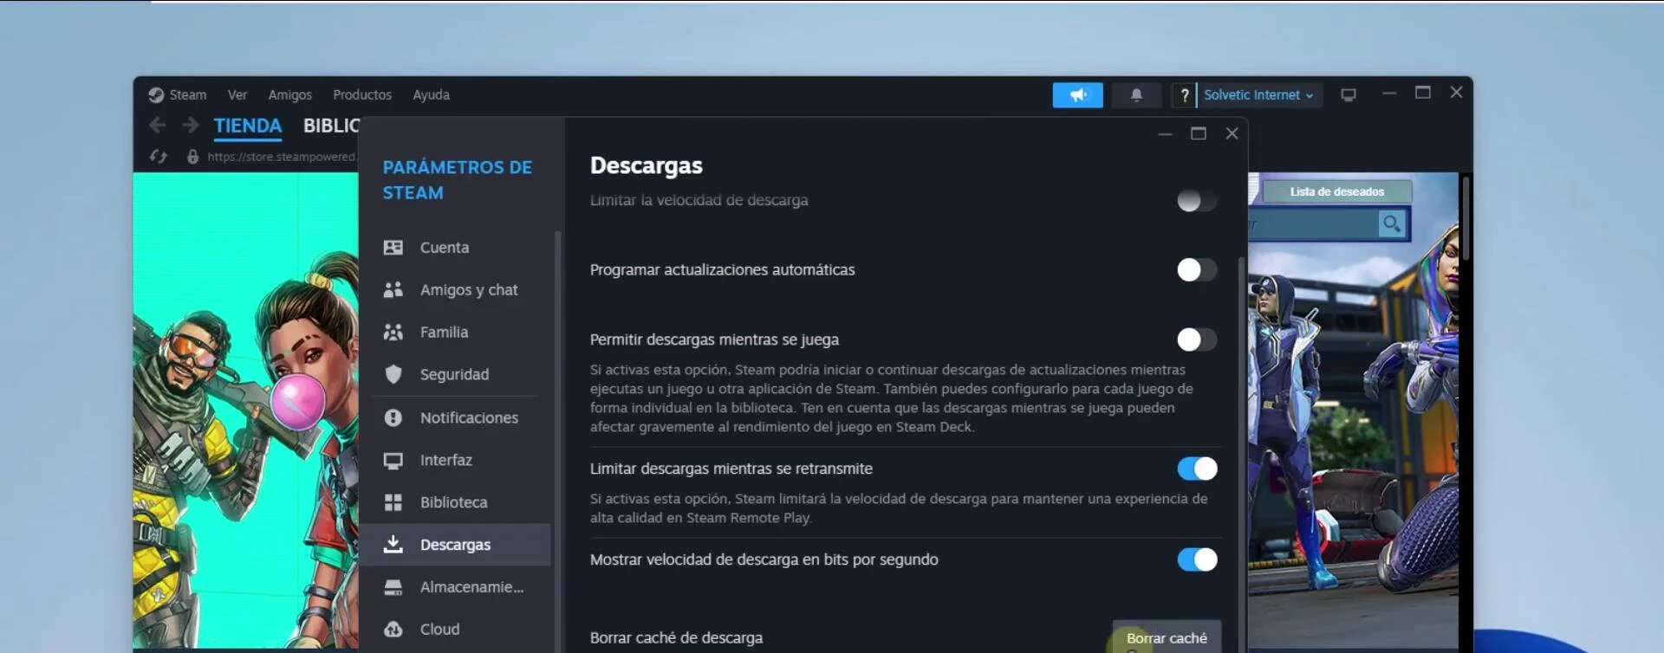Open Biblioteca settings section
1664x653 pixels.
pos(455,502)
